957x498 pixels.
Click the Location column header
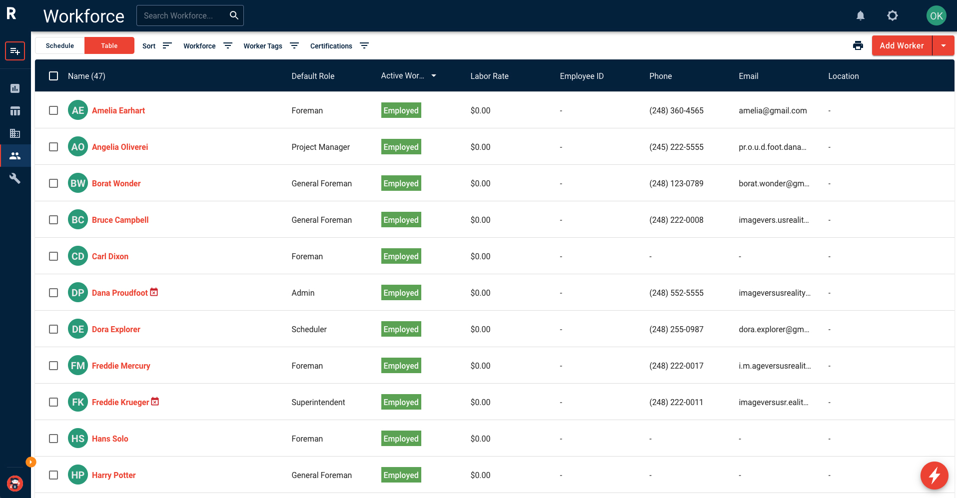pyautogui.click(x=843, y=76)
